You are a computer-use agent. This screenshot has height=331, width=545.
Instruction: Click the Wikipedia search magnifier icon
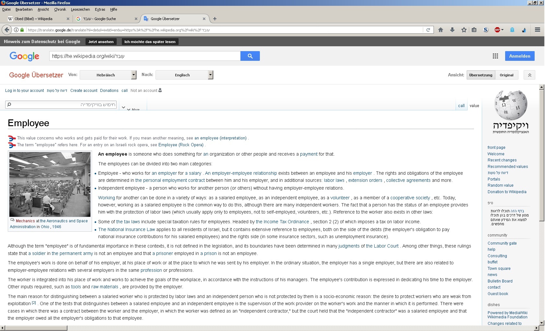[x=9, y=105]
